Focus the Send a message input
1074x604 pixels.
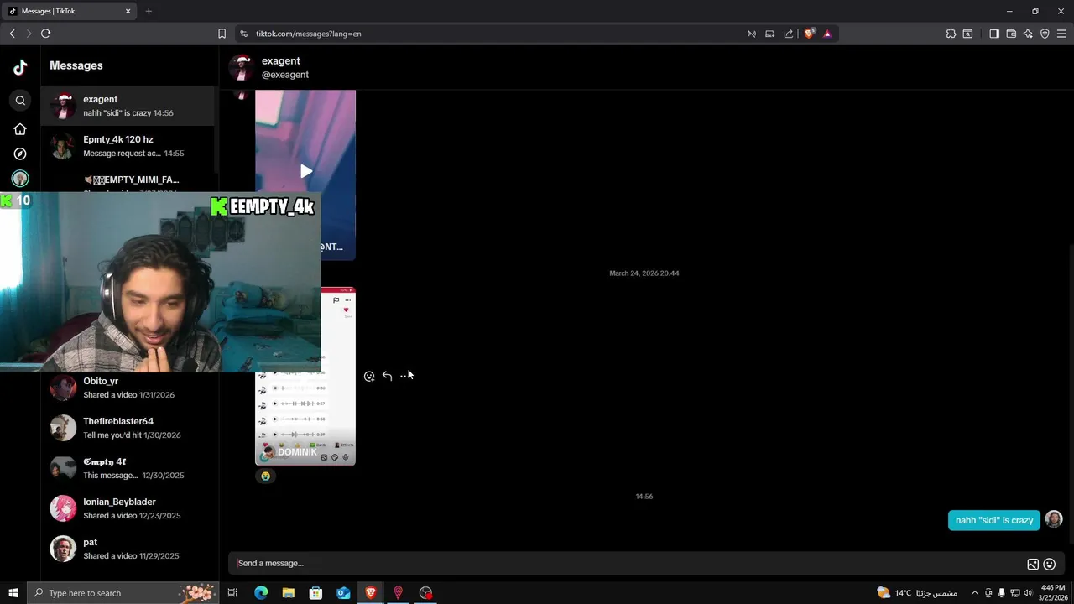pos(625,564)
